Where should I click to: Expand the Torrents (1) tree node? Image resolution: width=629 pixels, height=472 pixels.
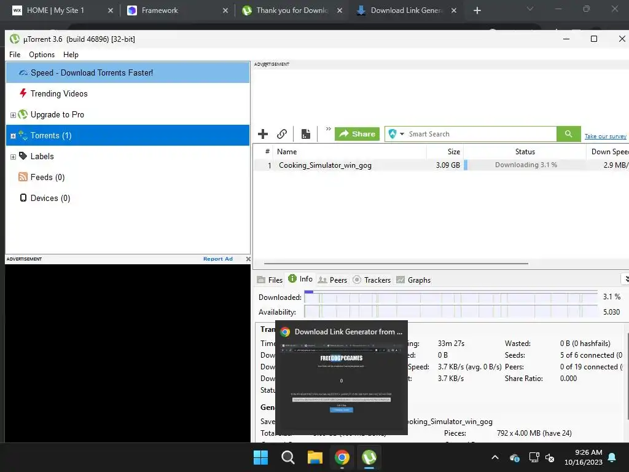(13, 136)
